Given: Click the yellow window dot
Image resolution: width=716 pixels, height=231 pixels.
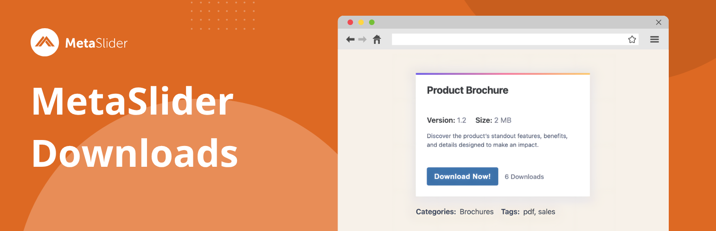Looking at the screenshot, I should point(361,22).
